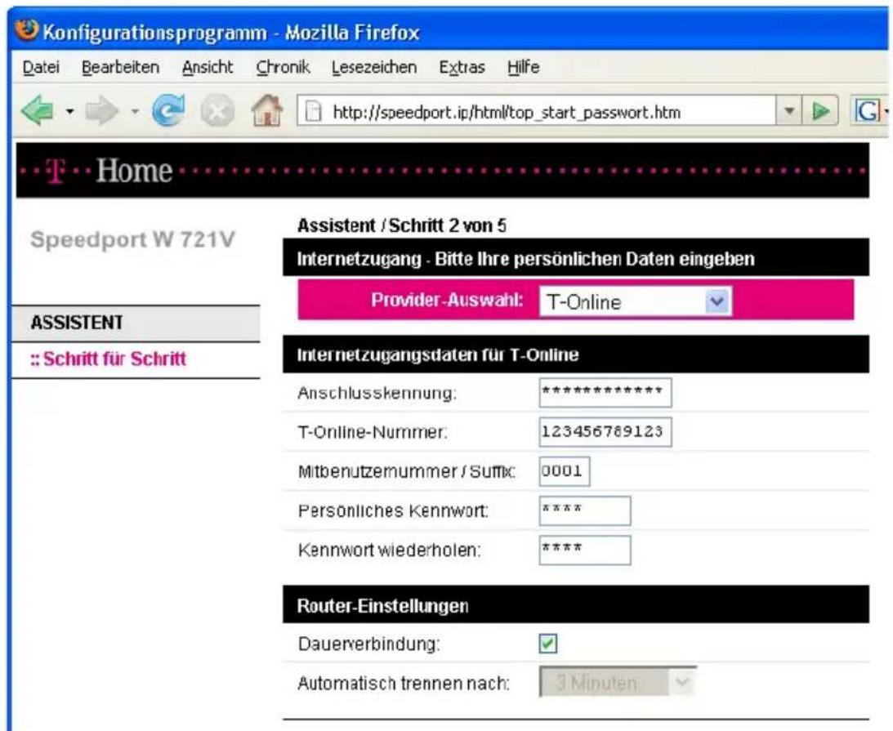The height and width of the screenshot is (731, 893).
Task: Click the greyed Stop loading icon
Action: tap(217, 110)
